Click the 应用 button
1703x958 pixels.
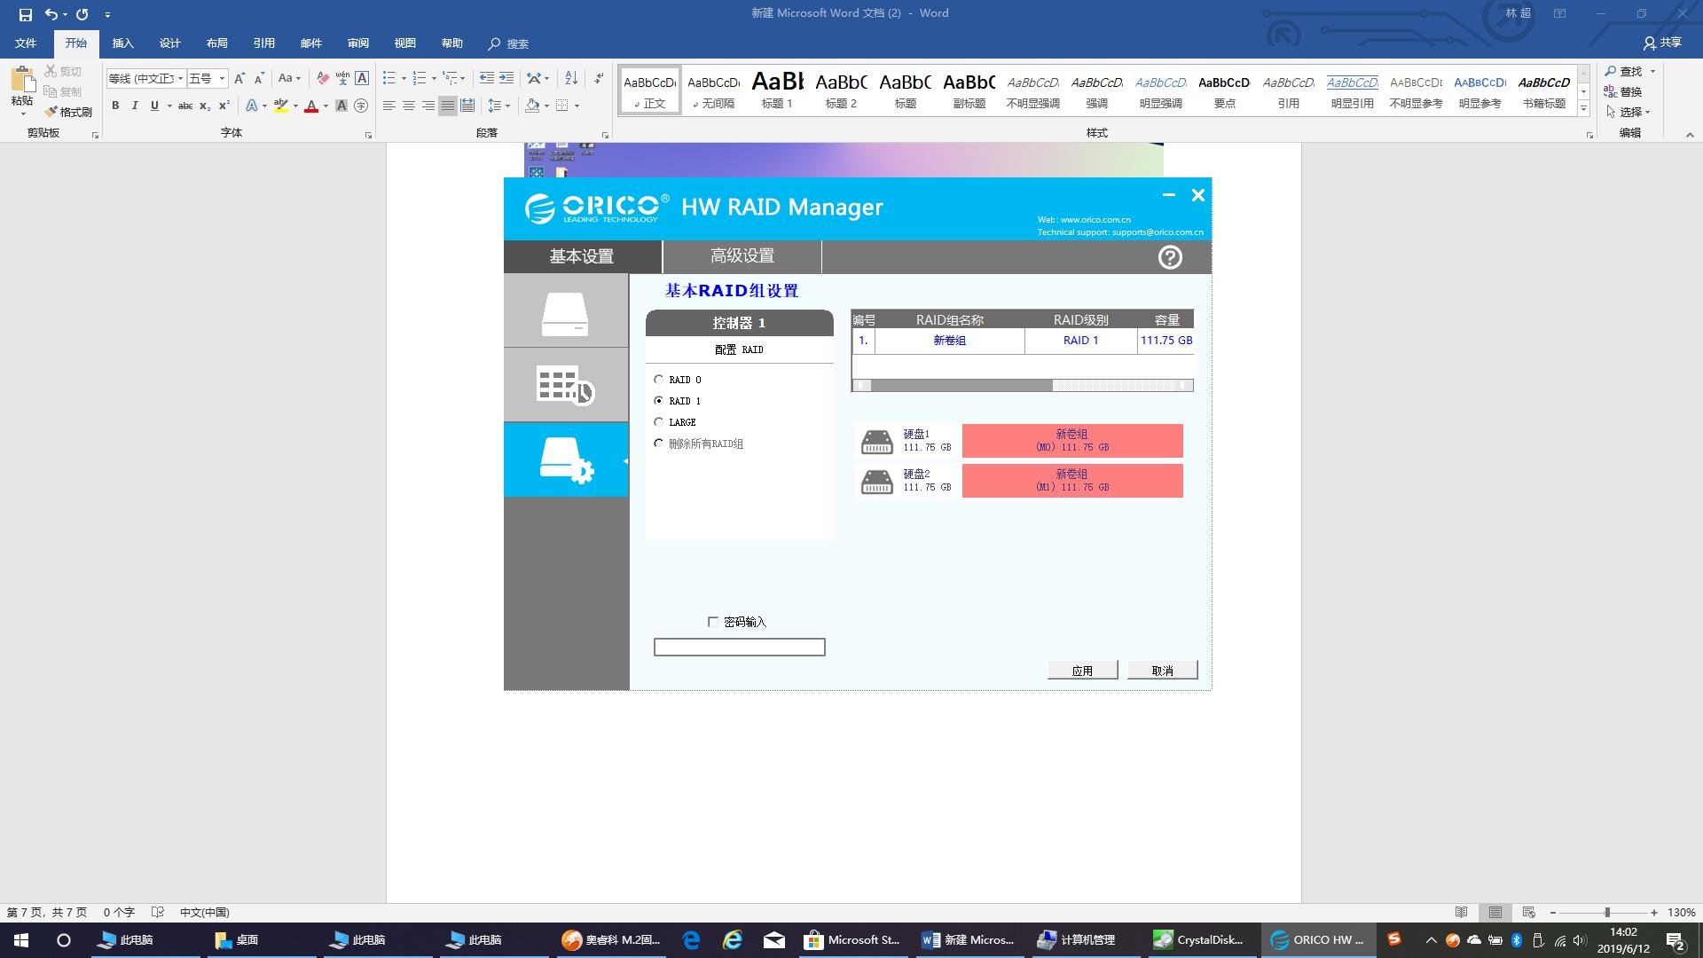coord(1082,671)
